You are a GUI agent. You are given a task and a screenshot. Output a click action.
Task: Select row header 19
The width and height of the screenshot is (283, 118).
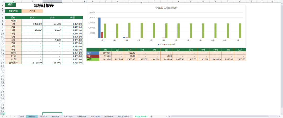[x=3, y=63]
